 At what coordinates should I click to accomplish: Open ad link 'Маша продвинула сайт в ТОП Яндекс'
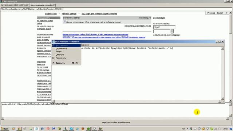[95, 35]
